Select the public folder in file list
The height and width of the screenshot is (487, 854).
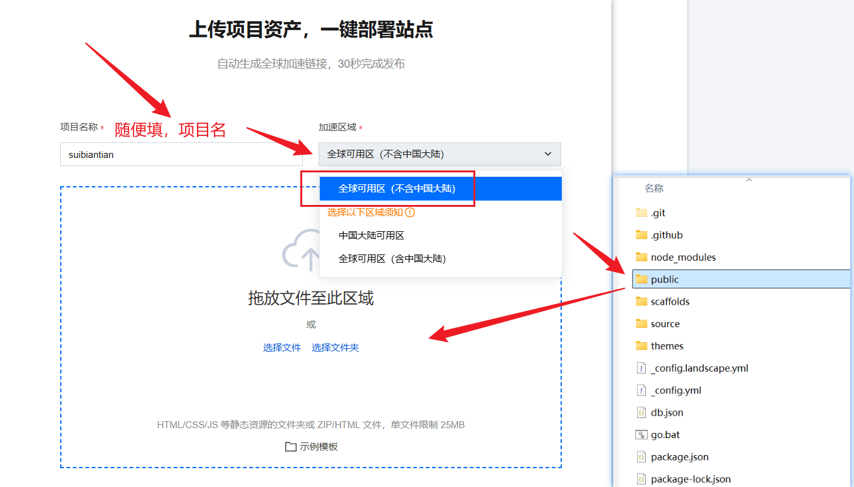tap(665, 280)
